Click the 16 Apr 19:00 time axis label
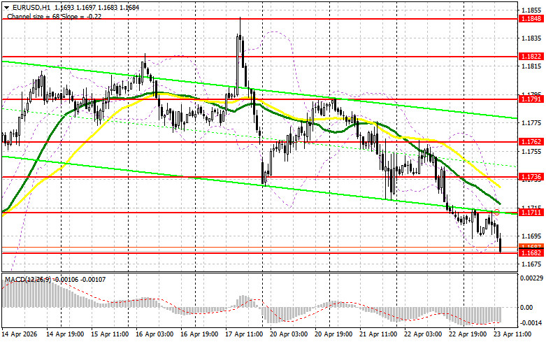Viewport: 546px width, 342px height. (x=199, y=334)
